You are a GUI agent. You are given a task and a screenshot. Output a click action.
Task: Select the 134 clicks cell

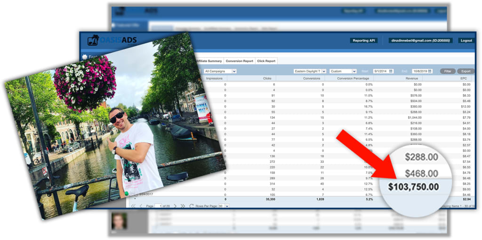pos(272,118)
